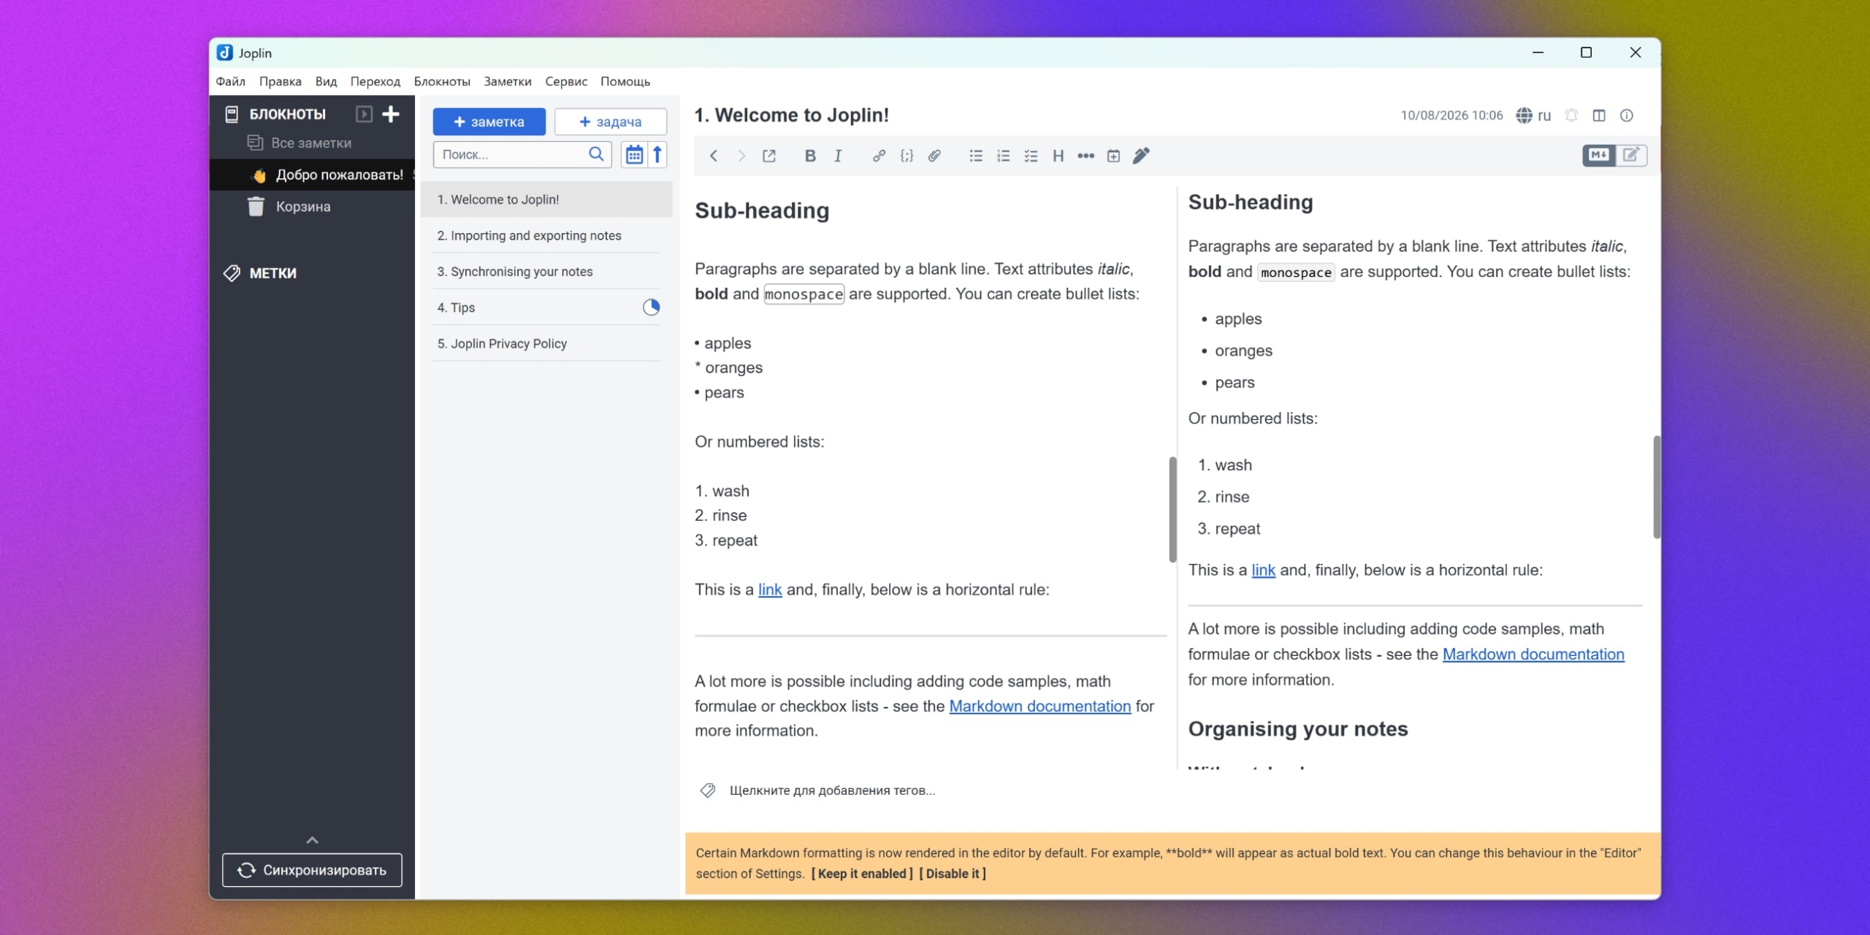Image resolution: width=1870 pixels, height=935 pixels.
Task: Expand the sync panel with the up chevron
Action: [x=312, y=841]
